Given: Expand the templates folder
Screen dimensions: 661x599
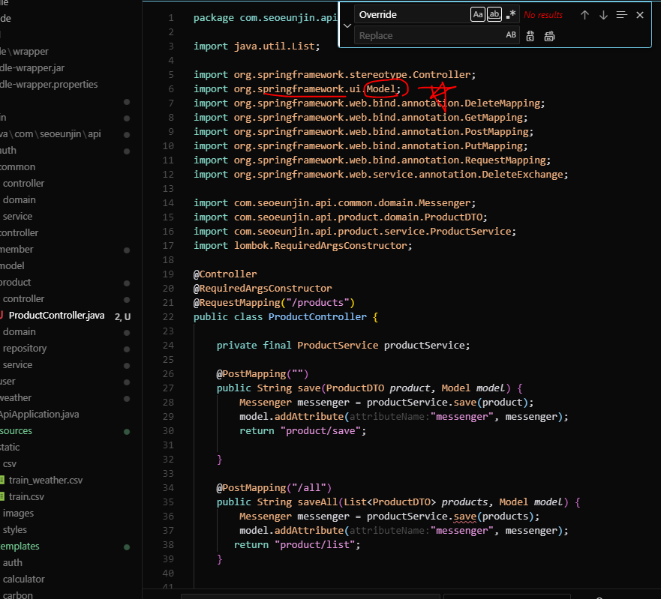Looking at the screenshot, I should pyautogui.click(x=20, y=547).
